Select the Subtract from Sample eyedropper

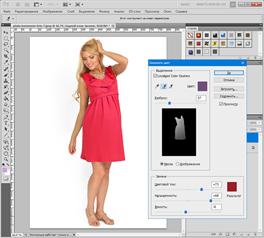[170, 86]
